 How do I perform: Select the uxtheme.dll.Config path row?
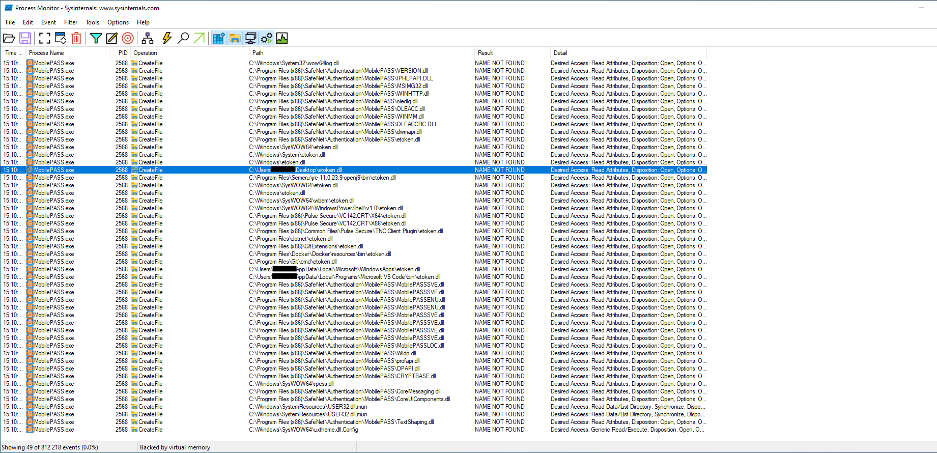(354, 430)
